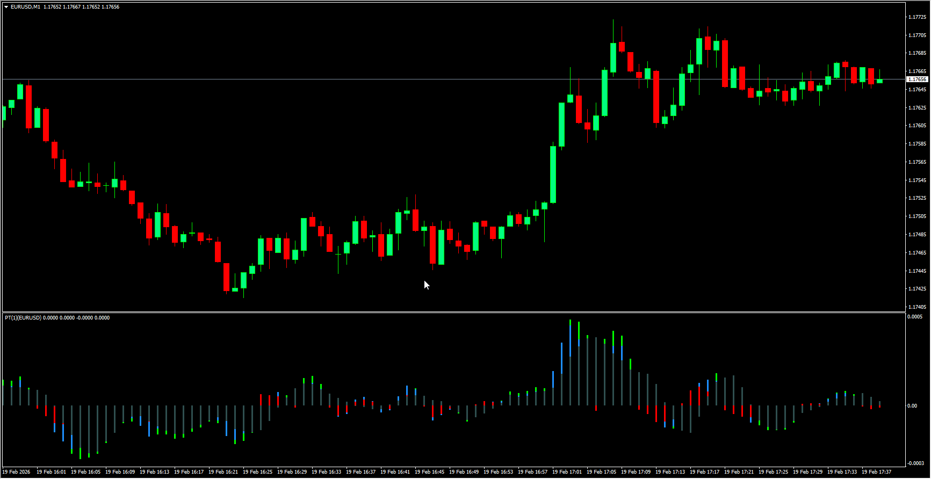Viewport: 931px width, 479px height.
Task: Click the 0.0005 indicator scale value
Action: [915, 317]
